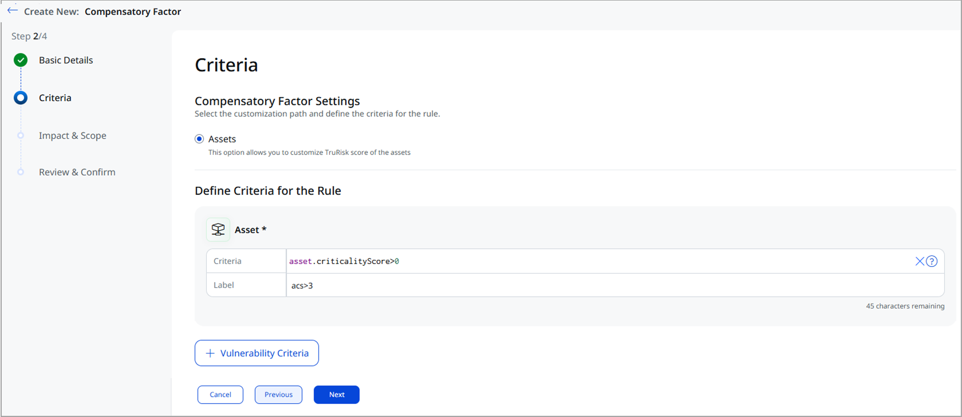Go to the Basic Details step
Viewport: 962px width, 417px height.
66,60
